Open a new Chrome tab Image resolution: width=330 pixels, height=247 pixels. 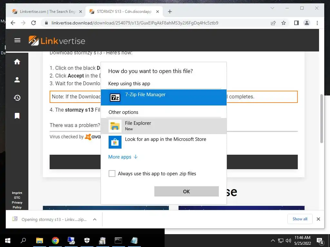click(x=170, y=12)
